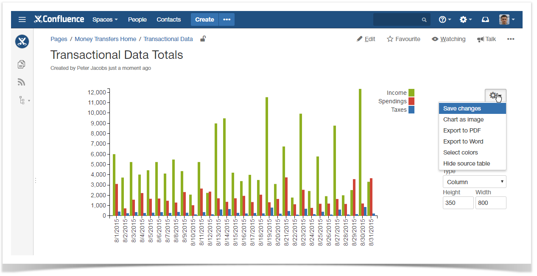Viewport: 537px width, 276px height.
Task: Click the green Income legend swatch
Action: (x=411, y=93)
